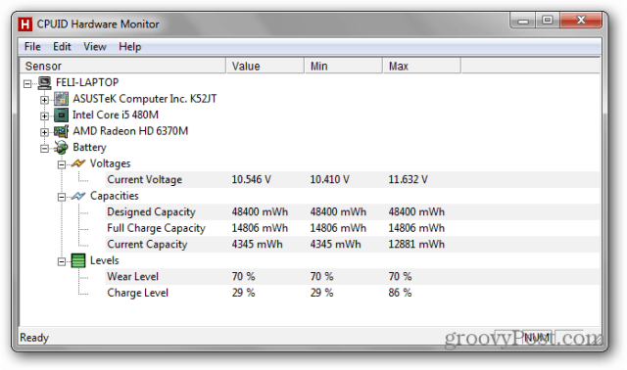
Task: Select the Current Voltage row
Action: [x=352, y=180]
